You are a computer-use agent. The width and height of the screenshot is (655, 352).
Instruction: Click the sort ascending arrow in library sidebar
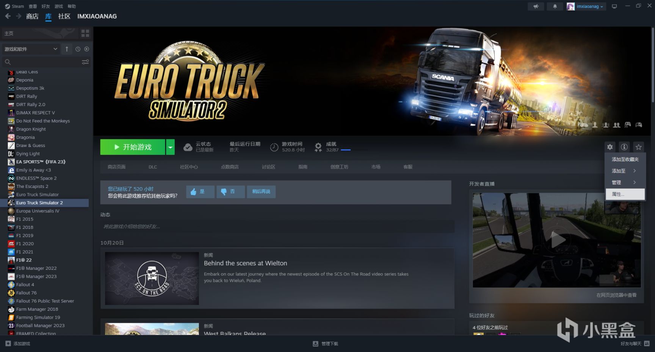click(x=67, y=49)
